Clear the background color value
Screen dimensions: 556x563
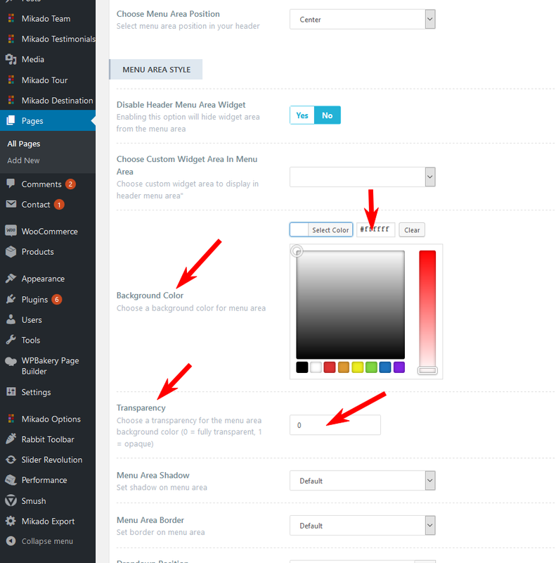coord(412,230)
